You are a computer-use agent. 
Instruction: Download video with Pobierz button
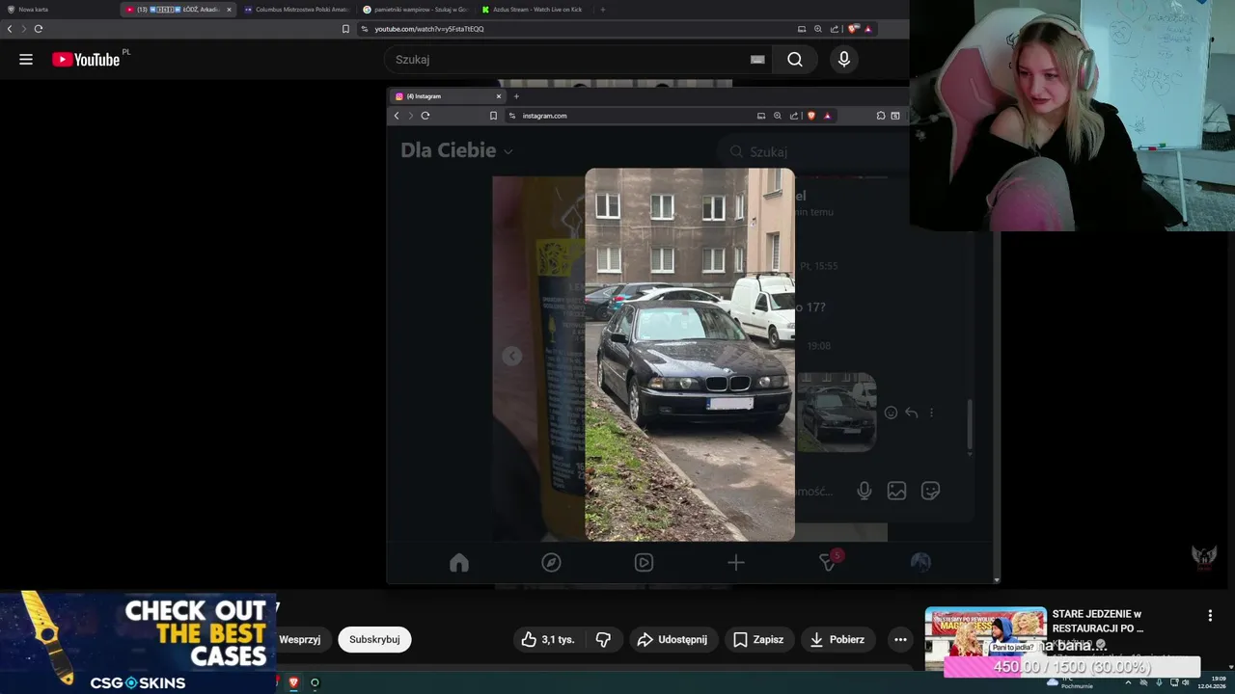click(837, 639)
